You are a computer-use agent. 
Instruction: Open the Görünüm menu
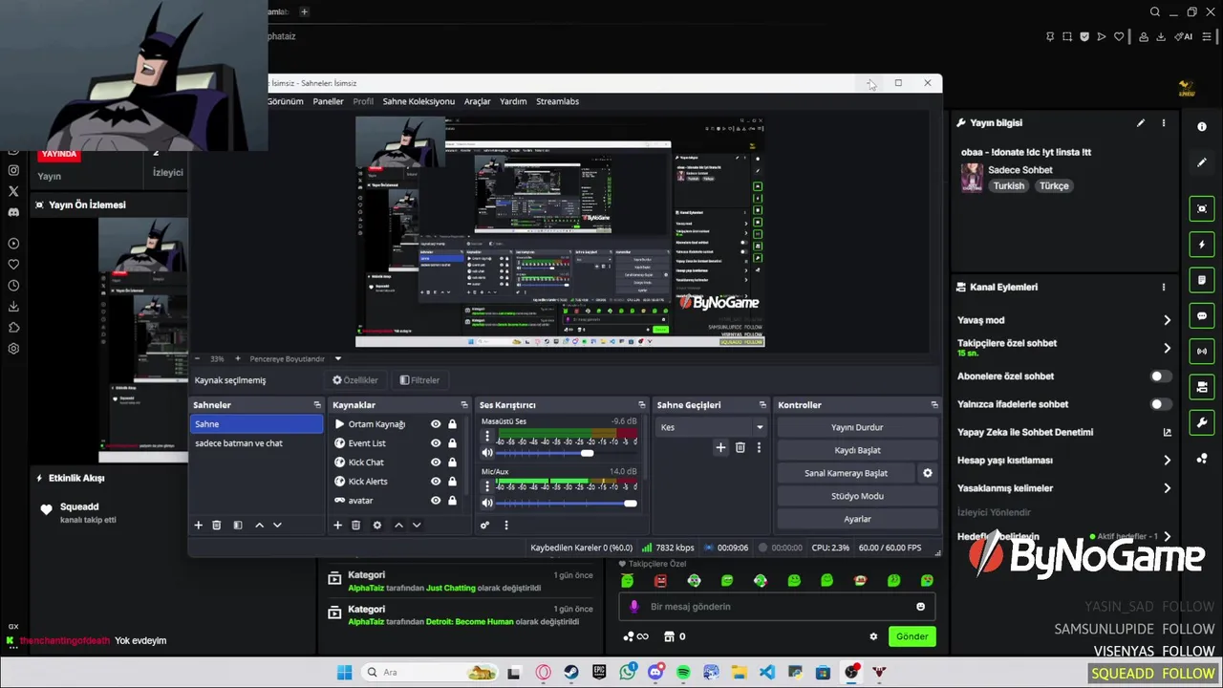[x=285, y=101]
